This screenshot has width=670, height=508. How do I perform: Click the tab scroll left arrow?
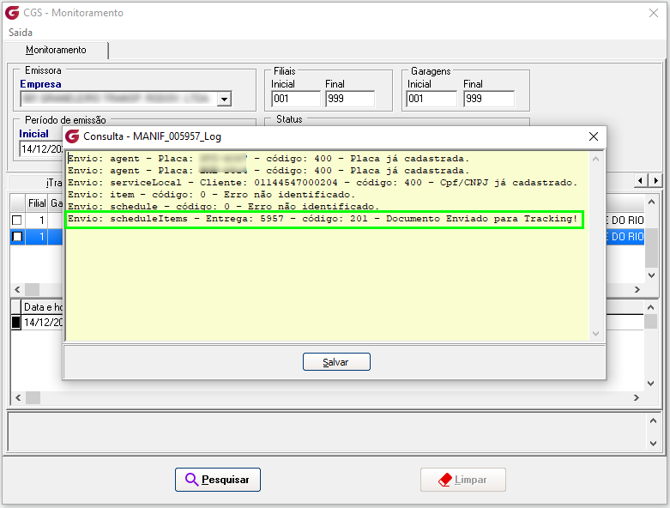(640, 181)
